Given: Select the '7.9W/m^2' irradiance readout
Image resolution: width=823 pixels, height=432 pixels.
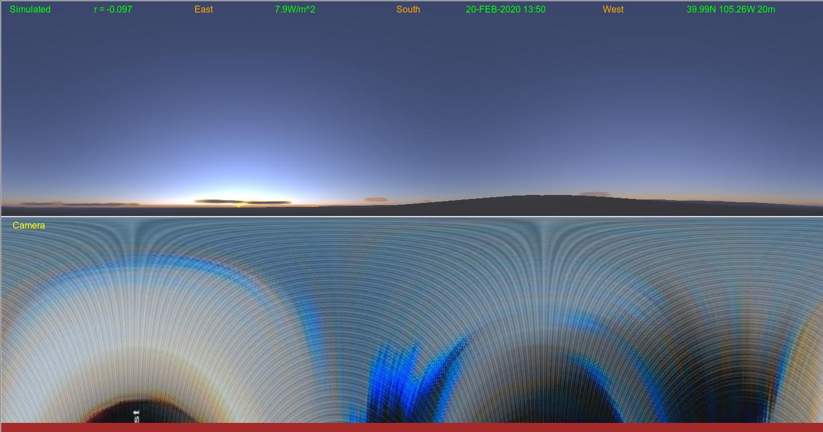Looking at the screenshot, I should [x=295, y=10].
